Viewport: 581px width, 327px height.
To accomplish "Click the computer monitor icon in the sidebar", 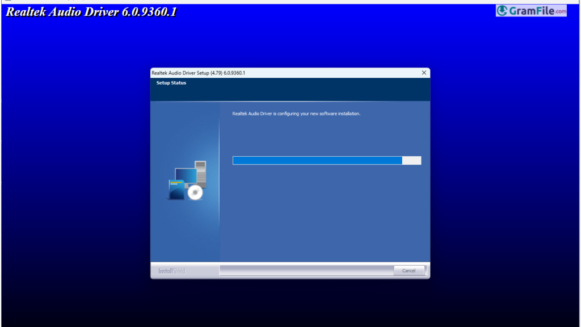I will pyautogui.click(x=184, y=175).
